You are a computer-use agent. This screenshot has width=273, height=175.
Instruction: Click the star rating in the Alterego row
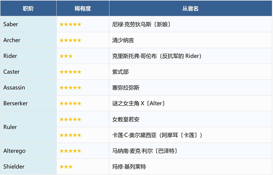70,151
